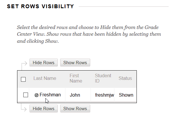
Task: Toggle the select-all header checkbox
Action: tap(23, 79)
